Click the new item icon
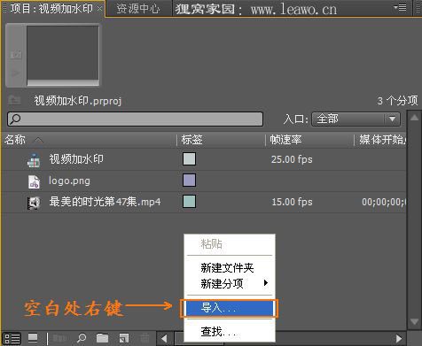This screenshot has height=346, width=422. point(124,338)
